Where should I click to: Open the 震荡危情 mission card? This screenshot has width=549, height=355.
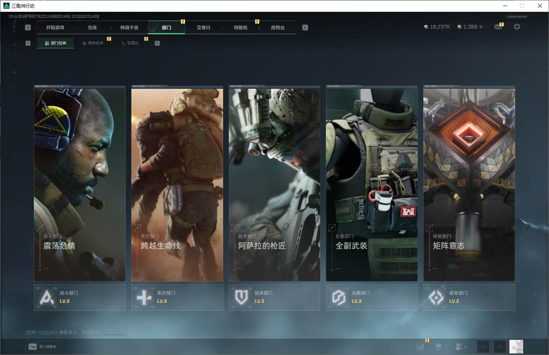click(x=80, y=183)
